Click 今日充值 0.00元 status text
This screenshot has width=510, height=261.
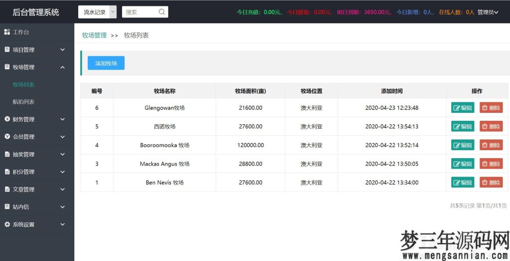259,12
